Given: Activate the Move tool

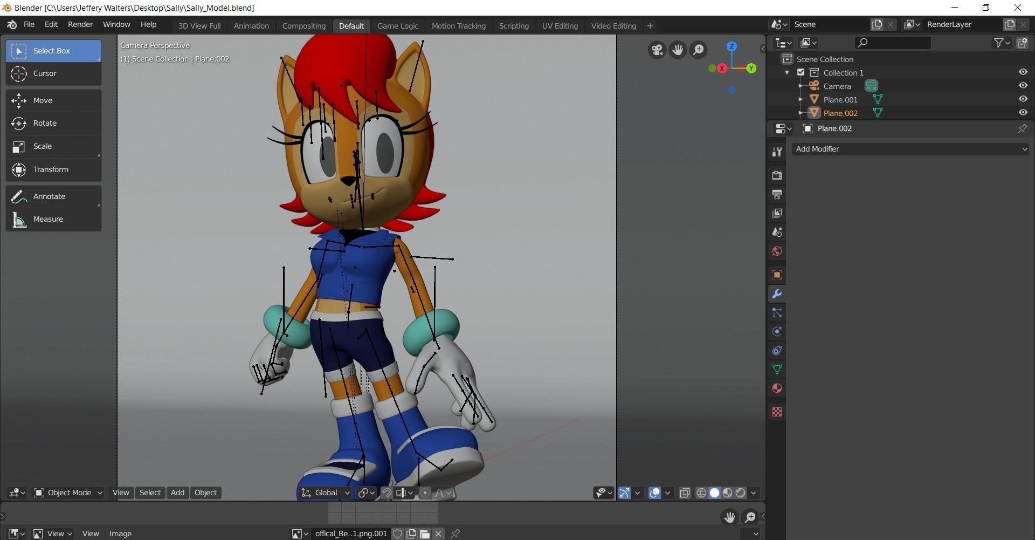Looking at the screenshot, I should click(53, 100).
